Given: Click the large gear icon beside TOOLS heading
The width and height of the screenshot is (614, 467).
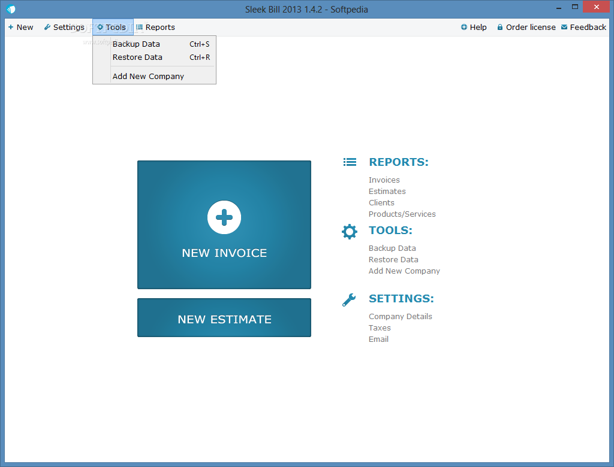Looking at the screenshot, I should click(350, 232).
